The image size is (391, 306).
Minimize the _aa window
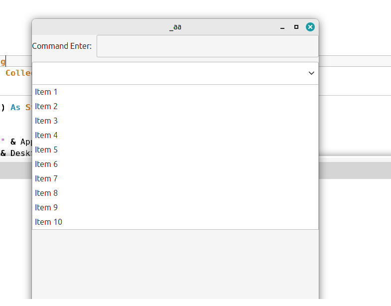pyautogui.click(x=282, y=27)
